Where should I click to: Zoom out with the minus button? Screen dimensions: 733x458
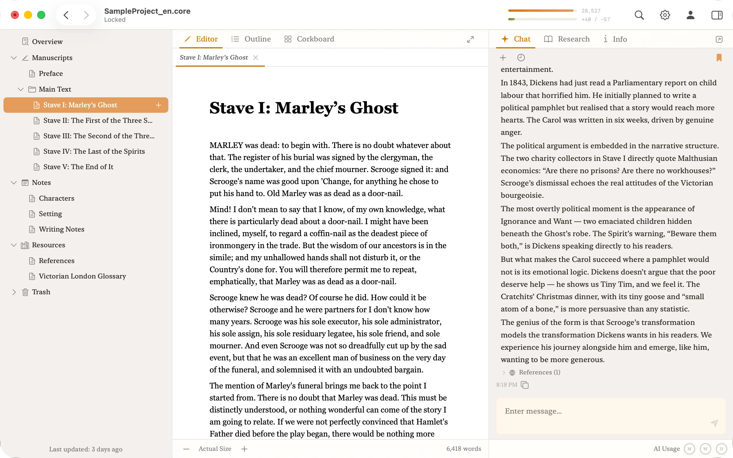tap(186, 449)
